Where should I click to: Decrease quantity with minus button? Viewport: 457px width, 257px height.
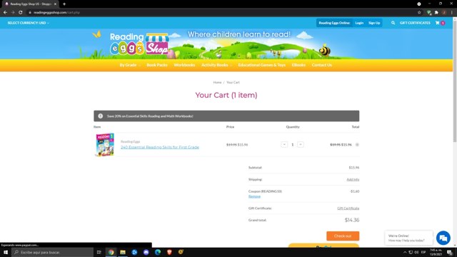(x=284, y=144)
